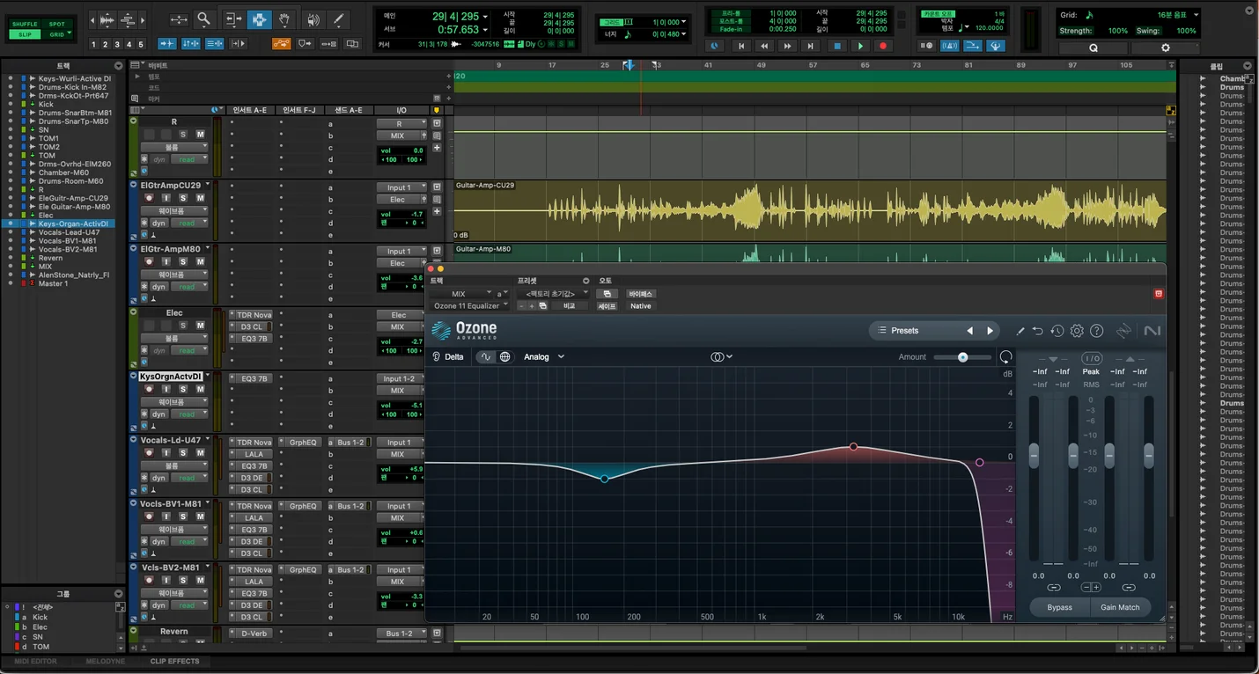1259x674 pixels.
Task: Click the leftmost input gain fader in Ozone
Action: click(1034, 455)
